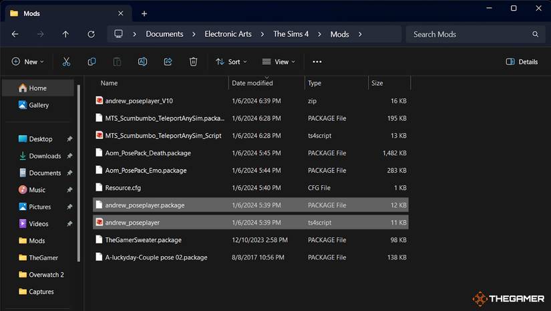The image size is (551, 311).
Task: Open the Downloads folder in sidebar
Action: (x=45, y=156)
